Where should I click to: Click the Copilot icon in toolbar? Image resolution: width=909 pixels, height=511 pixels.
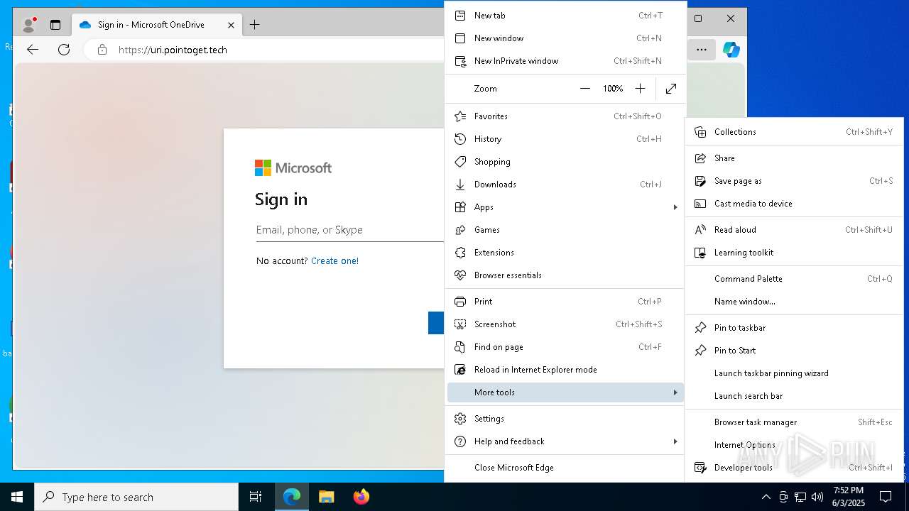[x=731, y=50]
